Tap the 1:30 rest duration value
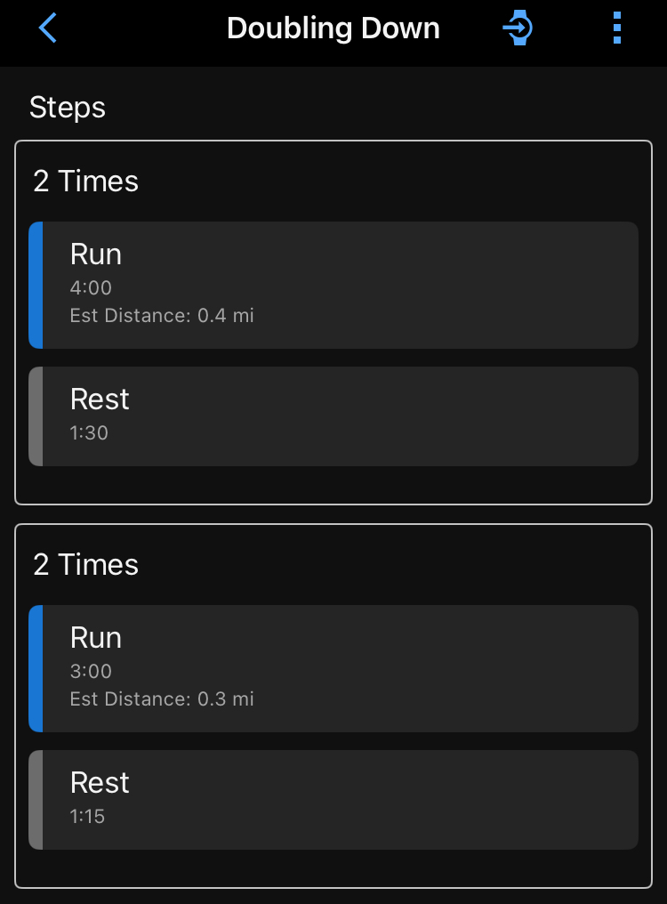Screen dimensions: 667x904 click(89, 433)
